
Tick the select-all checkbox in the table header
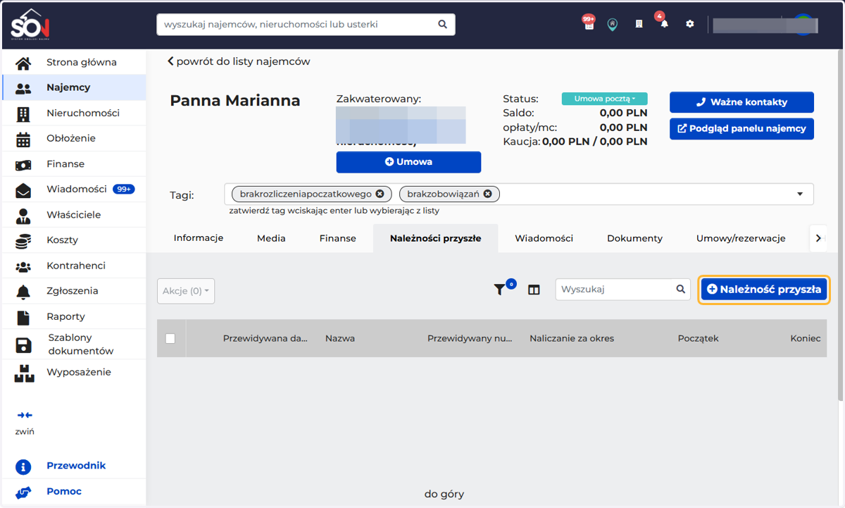point(170,338)
